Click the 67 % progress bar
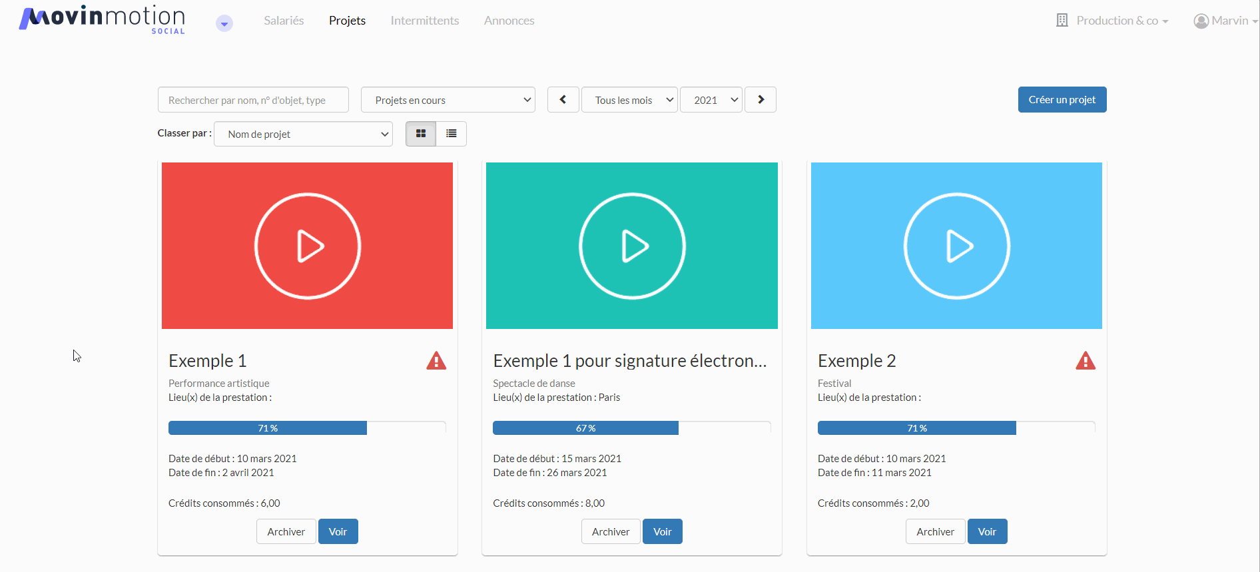 click(x=632, y=428)
